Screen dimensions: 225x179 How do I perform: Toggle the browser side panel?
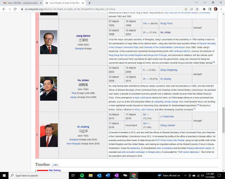[210, 9]
